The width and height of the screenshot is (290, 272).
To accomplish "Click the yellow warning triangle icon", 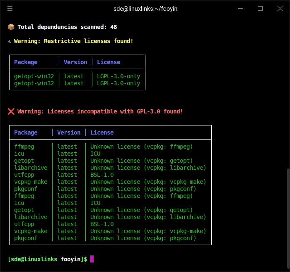I will click(x=10, y=41).
